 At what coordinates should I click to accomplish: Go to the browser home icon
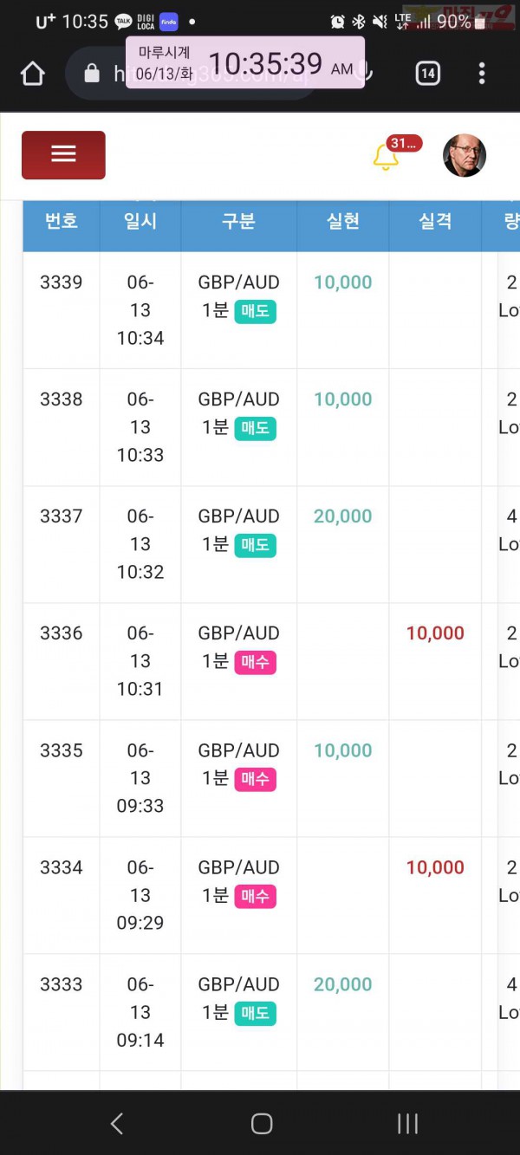click(32, 74)
